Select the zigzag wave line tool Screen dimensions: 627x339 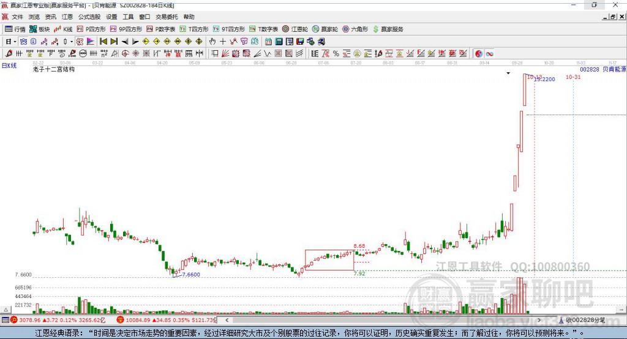coord(267,54)
